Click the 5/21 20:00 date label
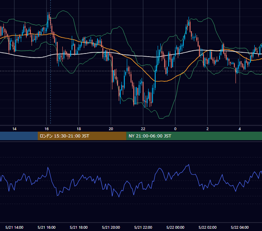 [x=111, y=227]
